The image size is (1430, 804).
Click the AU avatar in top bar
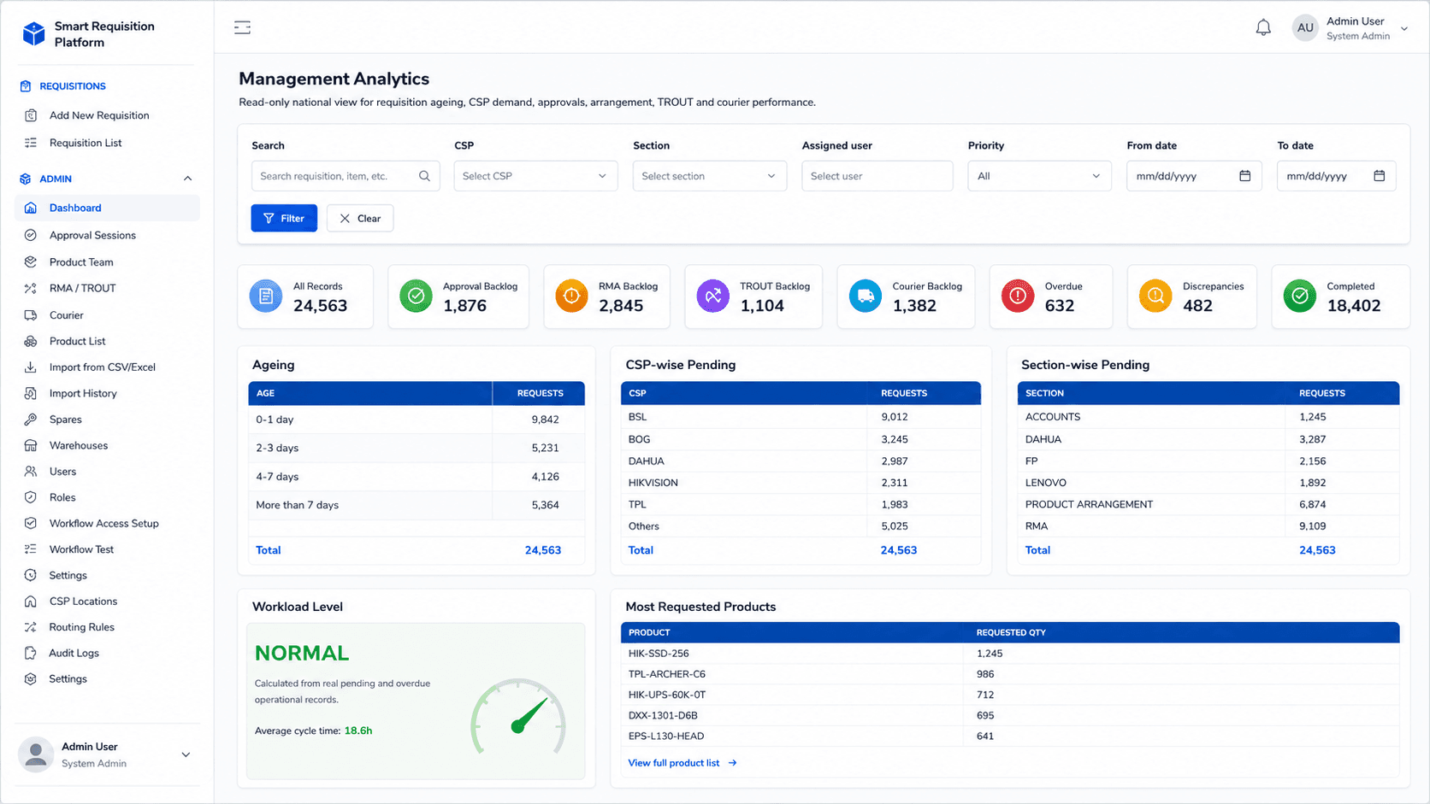pos(1305,28)
